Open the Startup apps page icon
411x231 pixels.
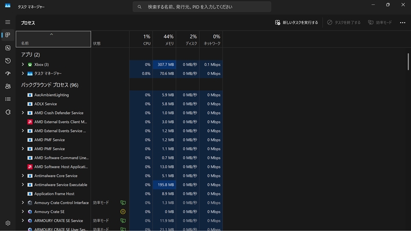(8, 73)
